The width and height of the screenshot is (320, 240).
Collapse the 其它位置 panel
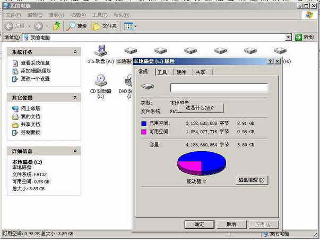(x=75, y=98)
